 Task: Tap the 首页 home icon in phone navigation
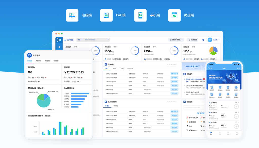point(211,133)
